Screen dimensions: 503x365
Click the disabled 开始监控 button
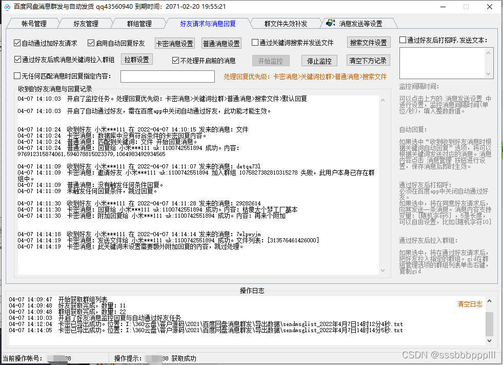[270, 61]
